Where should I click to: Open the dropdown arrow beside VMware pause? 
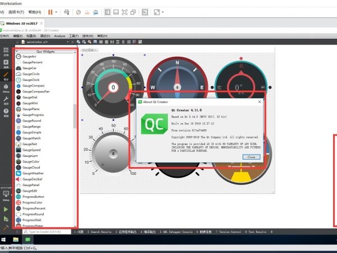57,11
